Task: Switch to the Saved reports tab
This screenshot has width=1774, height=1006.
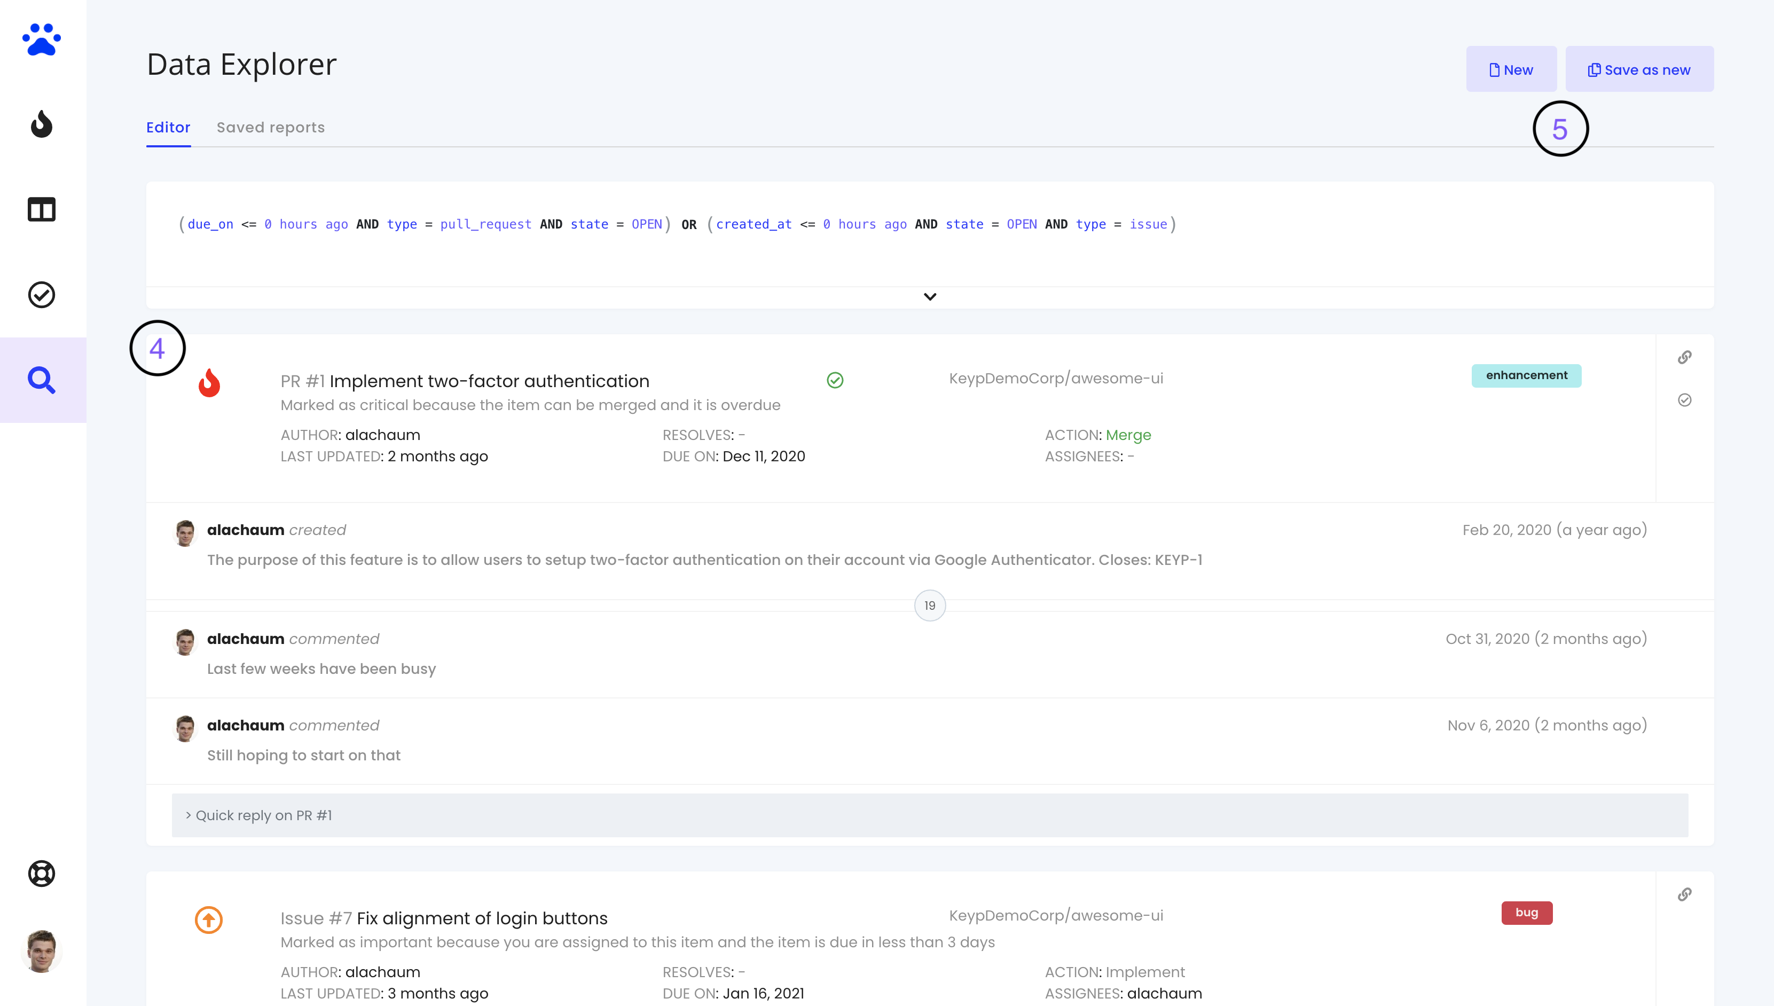Action: 270,127
